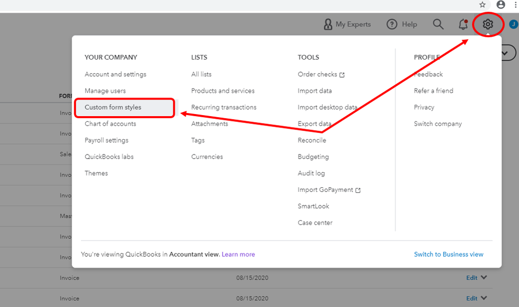Open Chrome's three-dot menu

click(515, 5)
